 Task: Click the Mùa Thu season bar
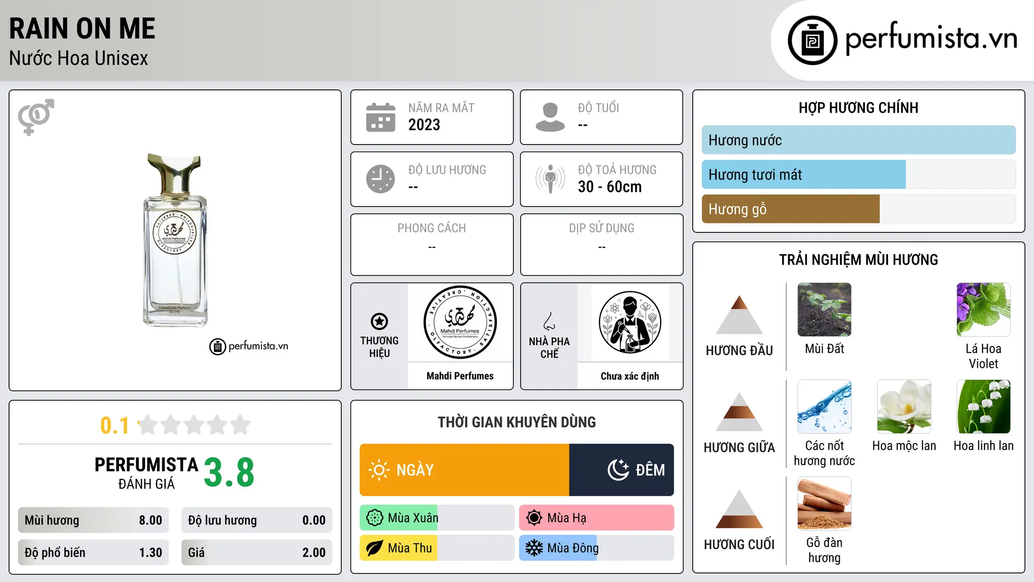click(437, 548)
